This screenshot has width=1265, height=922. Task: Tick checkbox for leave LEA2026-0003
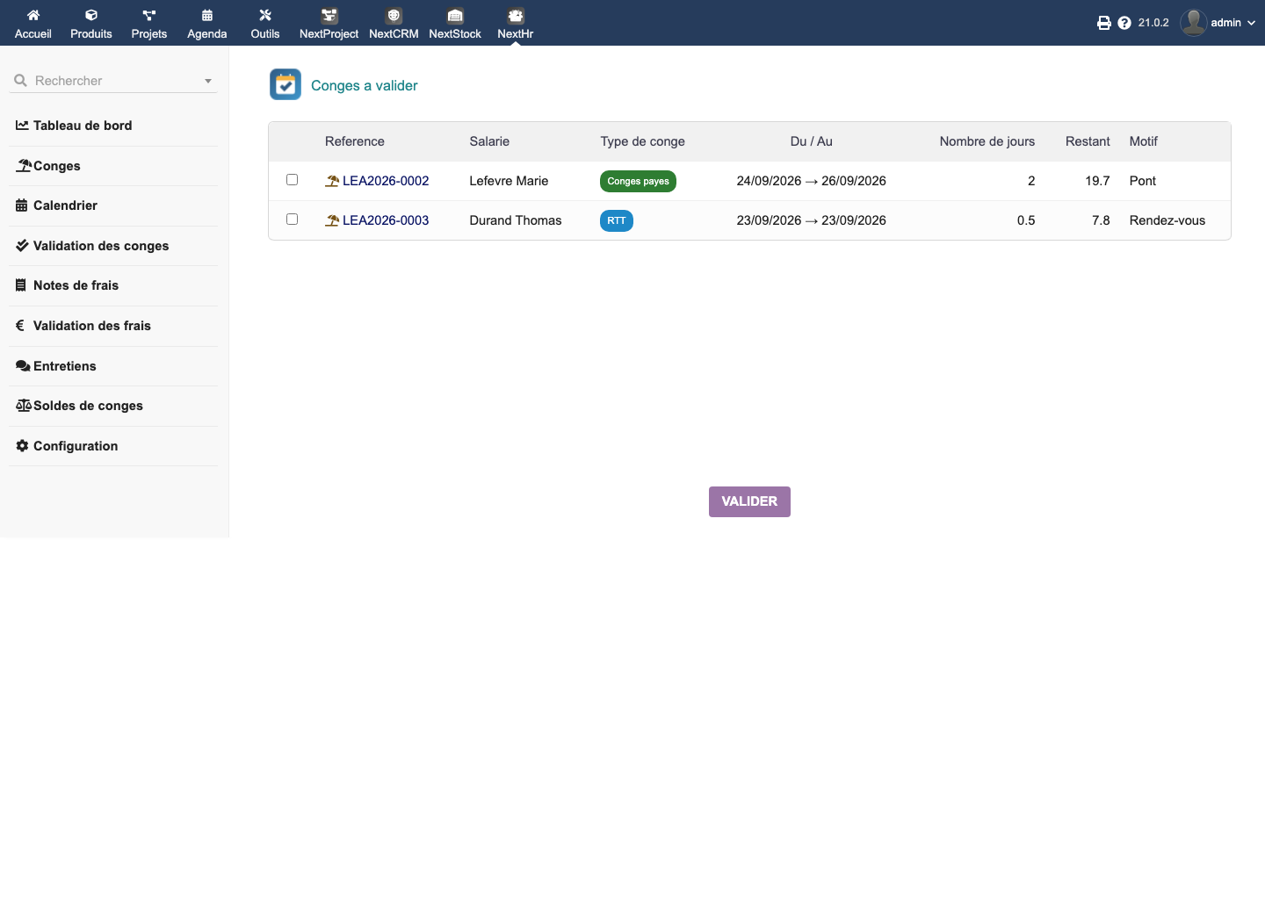click(x=293, y=219)
